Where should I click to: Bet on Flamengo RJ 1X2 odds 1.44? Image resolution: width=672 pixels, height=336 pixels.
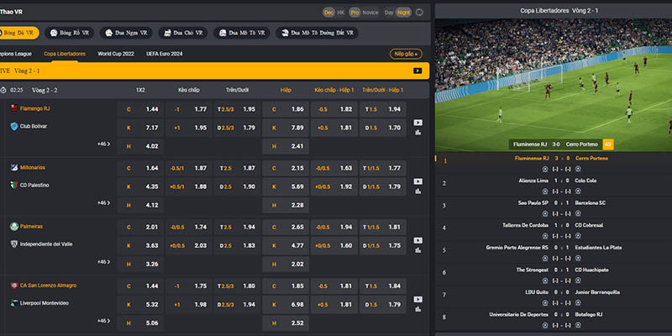[x=141, y=109]
